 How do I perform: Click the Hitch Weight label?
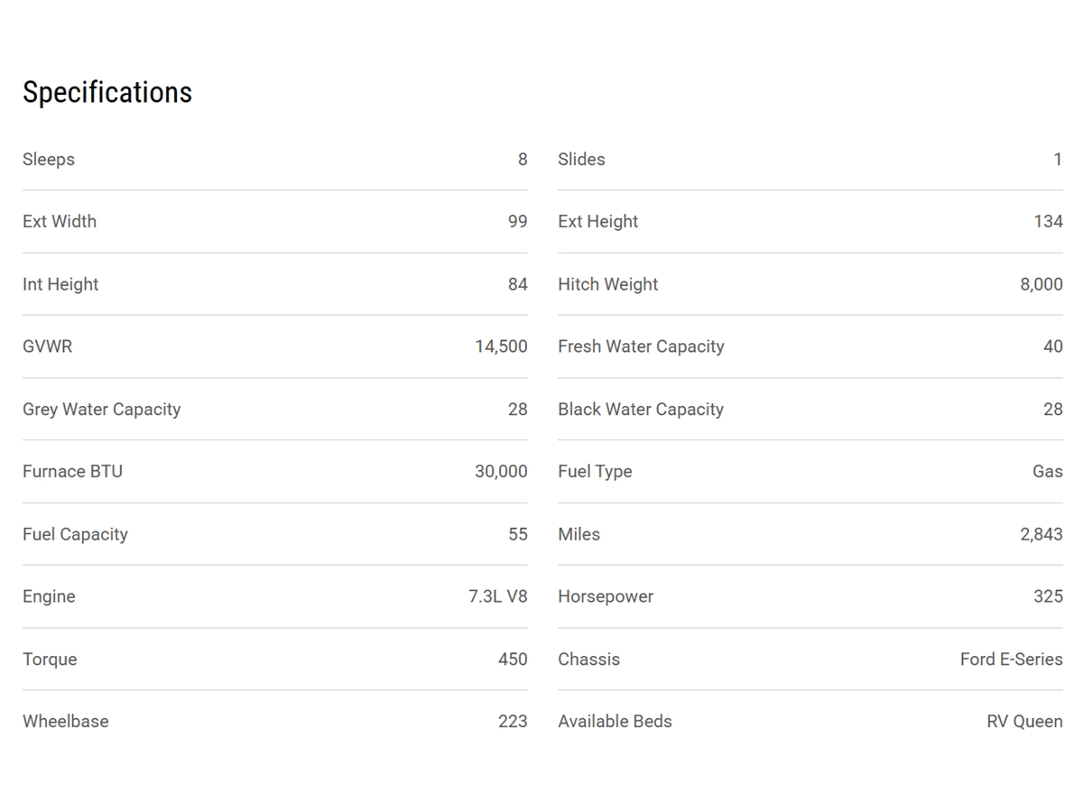pyautogui.click(x=607, y=284)
